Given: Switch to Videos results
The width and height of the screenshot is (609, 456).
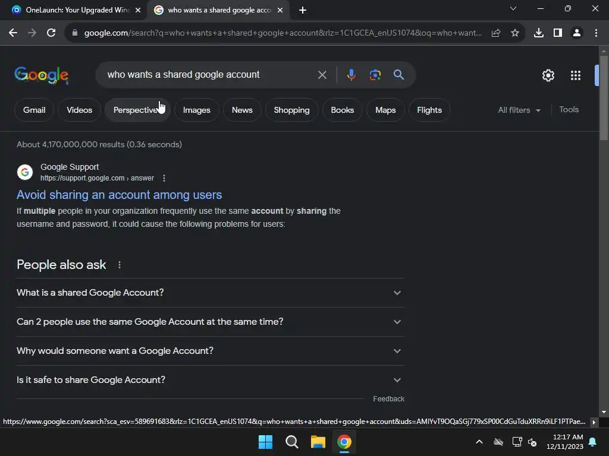Looking at the screenshot, I should click(x=79, y=110).
